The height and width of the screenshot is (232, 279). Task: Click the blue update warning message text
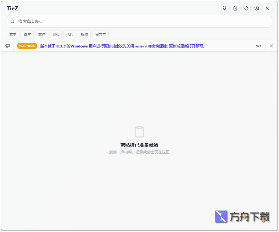click(x=126, y=46)
